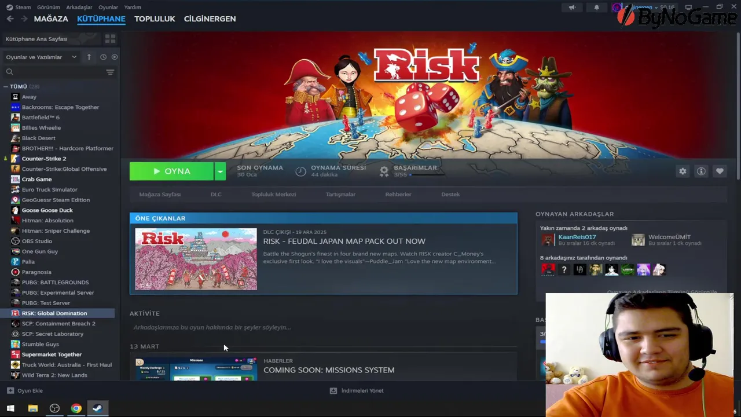741x417 pixels.
Task: Open the Görünüm menu
Action: [49, 8]
